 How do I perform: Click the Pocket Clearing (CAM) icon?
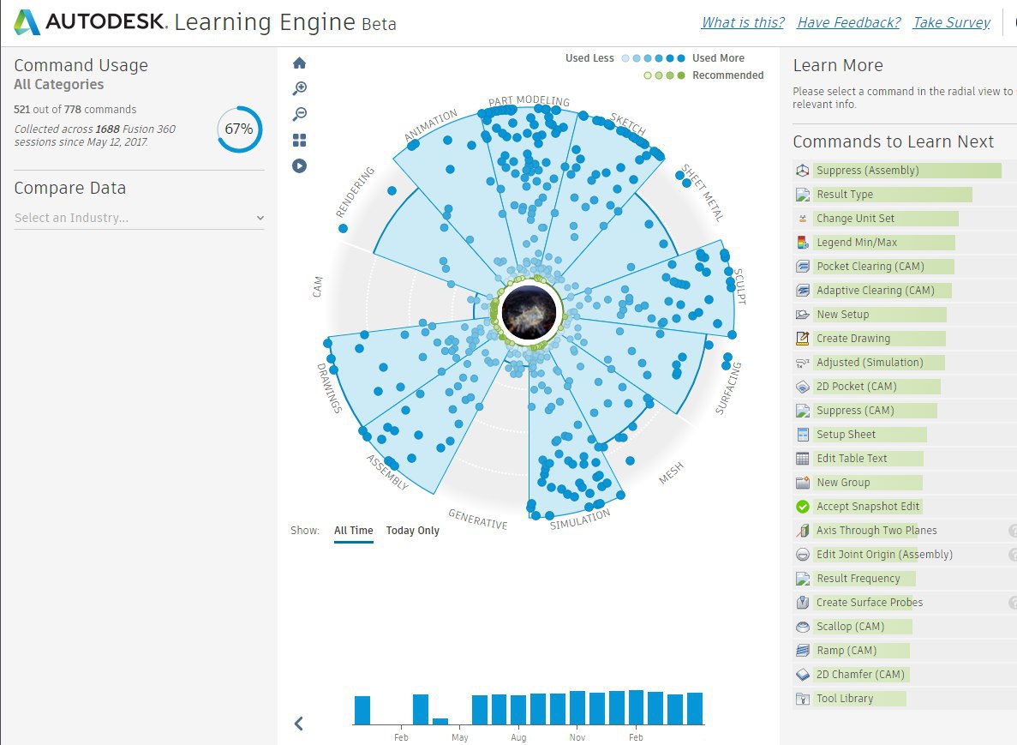point(802,267)
